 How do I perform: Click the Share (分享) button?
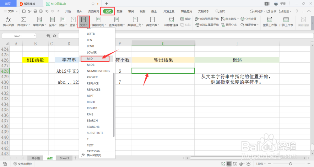pyautogui.click(x=272, y=11)
